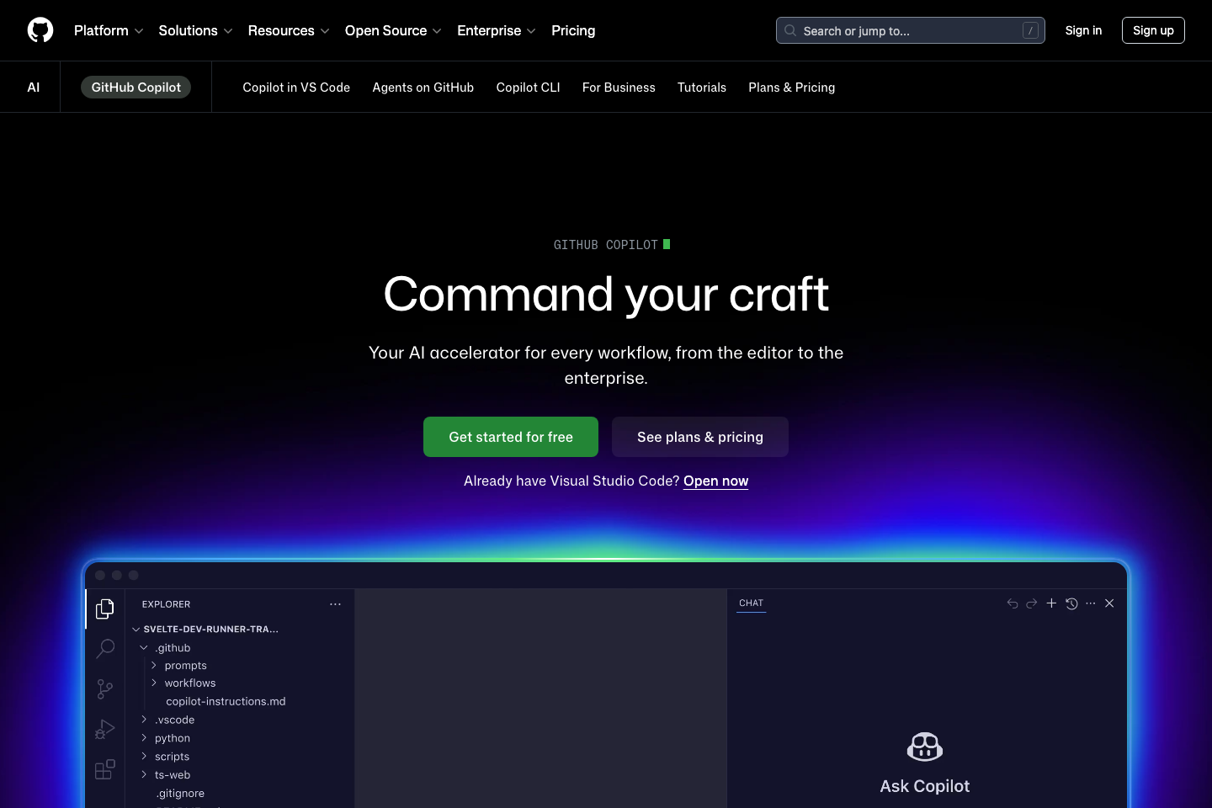Open the Plans & Pricing navigation item
This screenshot has height=808, width=1212.
click(791, 87)
